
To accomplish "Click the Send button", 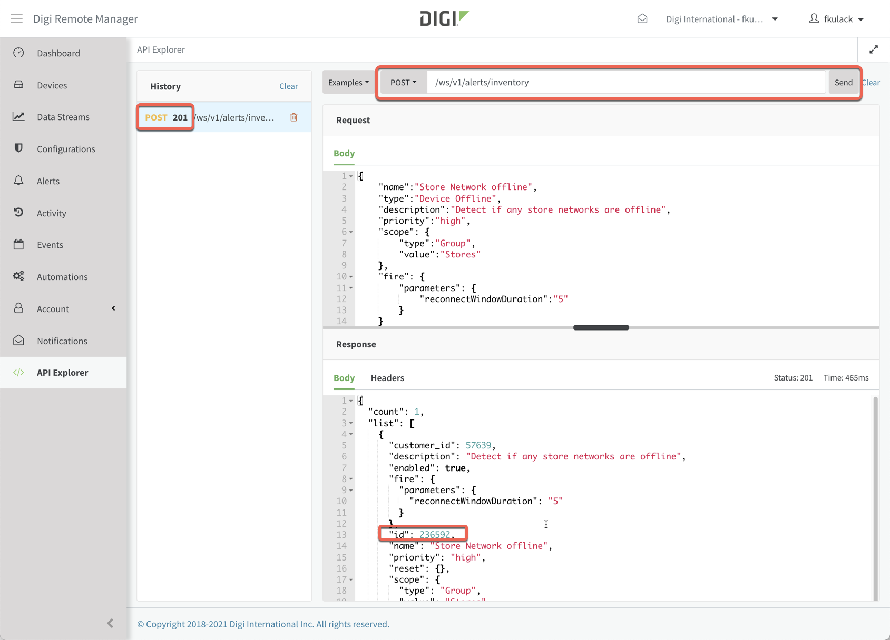I will pos(843,82).
